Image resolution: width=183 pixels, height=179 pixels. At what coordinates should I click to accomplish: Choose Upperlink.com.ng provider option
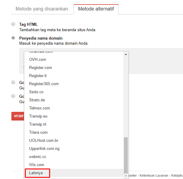44,148
